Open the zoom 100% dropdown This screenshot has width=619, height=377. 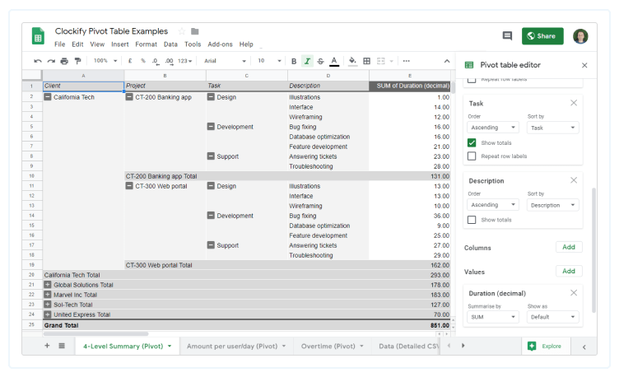pos(105,61)
